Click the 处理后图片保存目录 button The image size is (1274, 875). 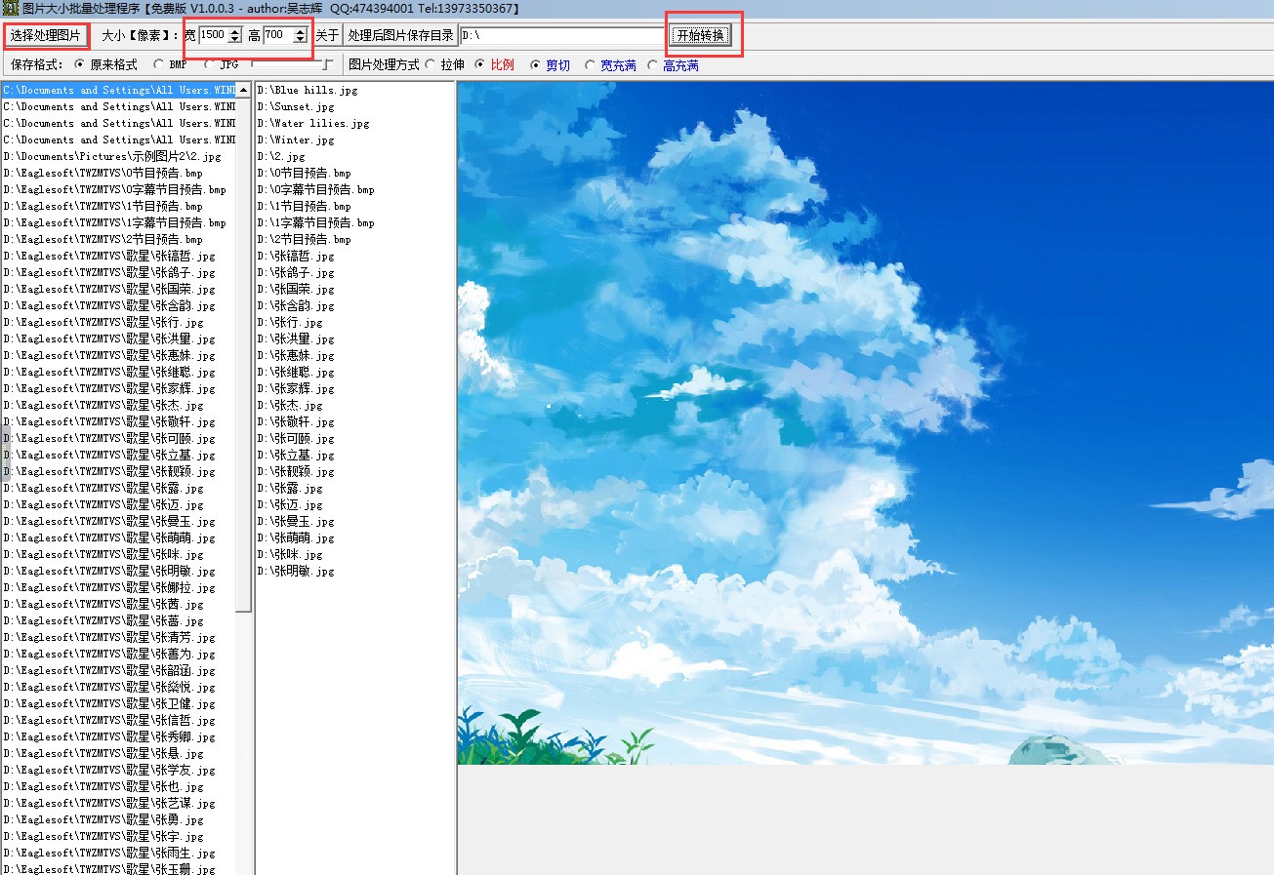400,36
